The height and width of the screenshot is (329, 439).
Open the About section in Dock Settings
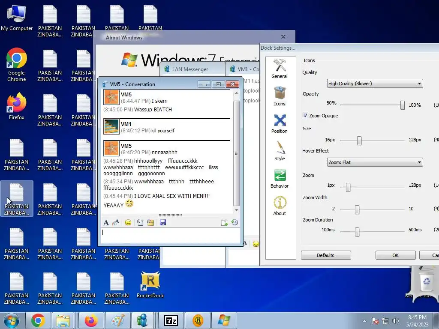(x=280, y=206)
